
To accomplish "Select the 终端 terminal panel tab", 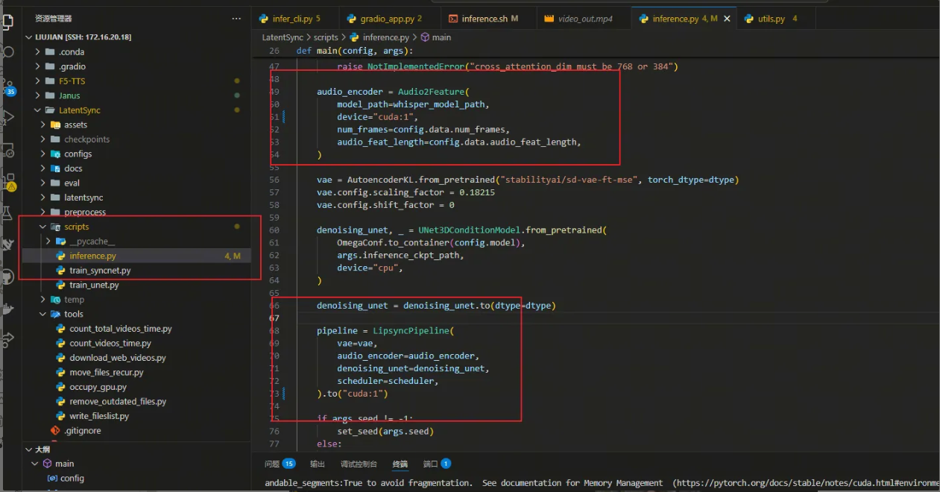I will [x=400, y=464].
